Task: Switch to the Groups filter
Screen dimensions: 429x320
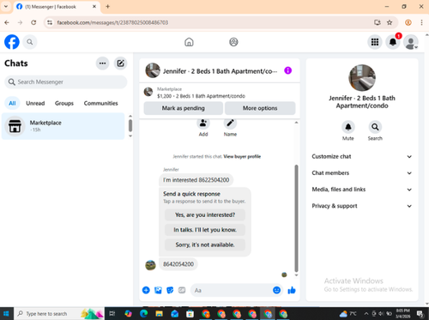Action: click(x=64, y=103)
